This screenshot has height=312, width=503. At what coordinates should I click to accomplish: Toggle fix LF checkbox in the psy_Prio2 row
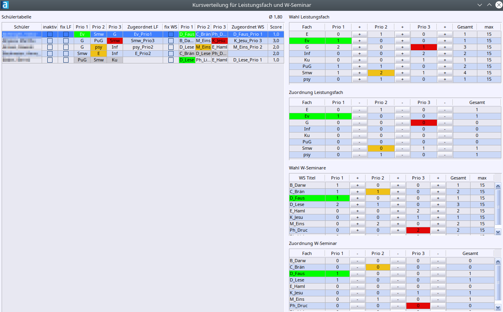point(66,47)
